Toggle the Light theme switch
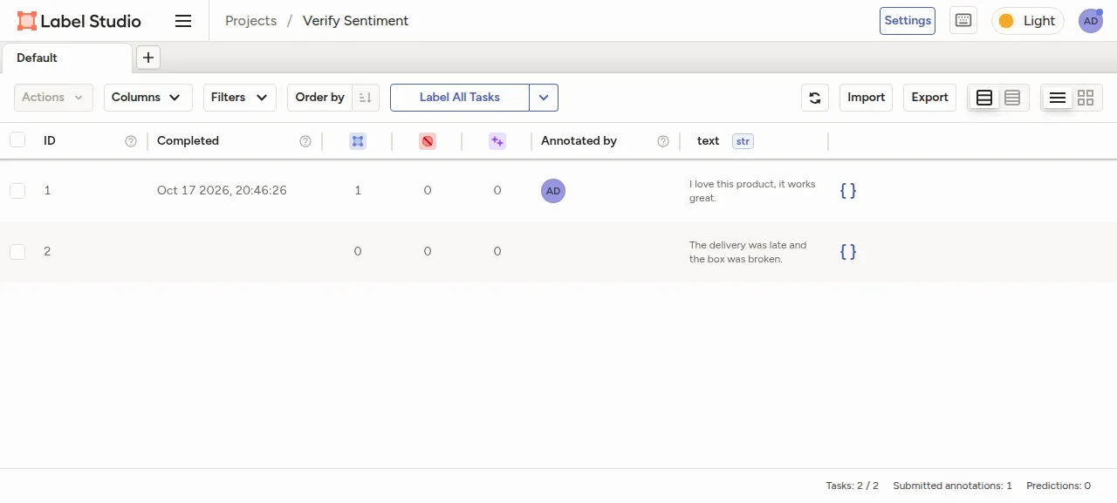The image size is (1117, 503). point(1028,21)
